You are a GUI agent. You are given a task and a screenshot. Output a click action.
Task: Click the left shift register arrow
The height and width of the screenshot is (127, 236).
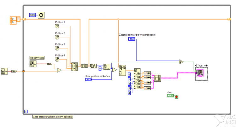click(24, 19)
